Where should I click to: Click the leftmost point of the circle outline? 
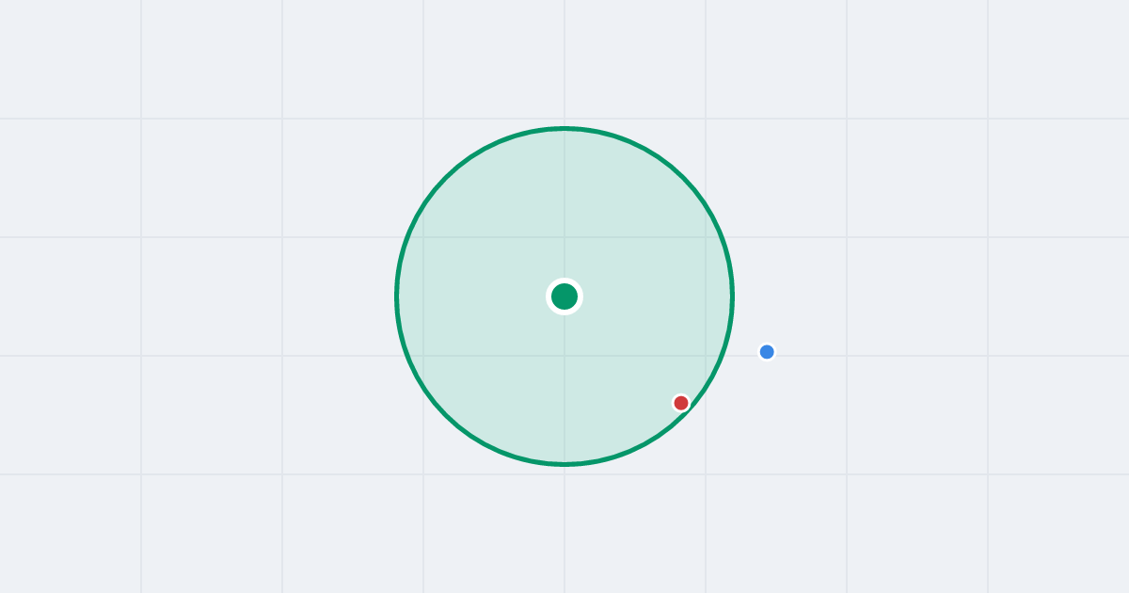397,296
